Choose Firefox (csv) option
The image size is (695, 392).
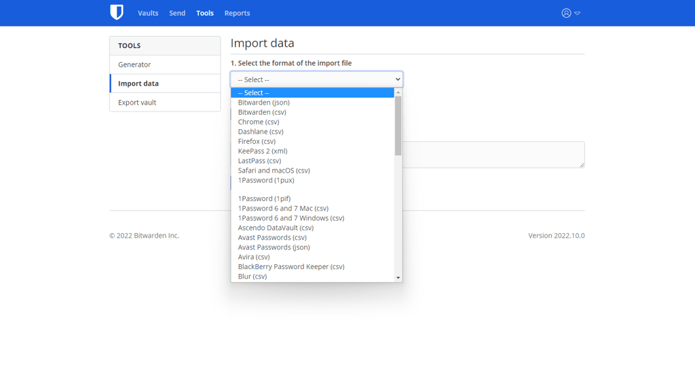(312, 141)
